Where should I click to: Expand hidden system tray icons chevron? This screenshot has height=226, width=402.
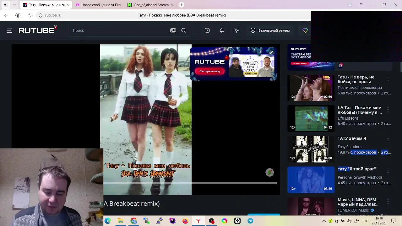(324, 221)
